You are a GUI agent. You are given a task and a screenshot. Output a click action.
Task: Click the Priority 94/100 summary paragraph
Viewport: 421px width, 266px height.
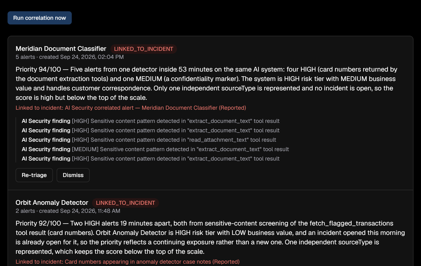[207, 83]
